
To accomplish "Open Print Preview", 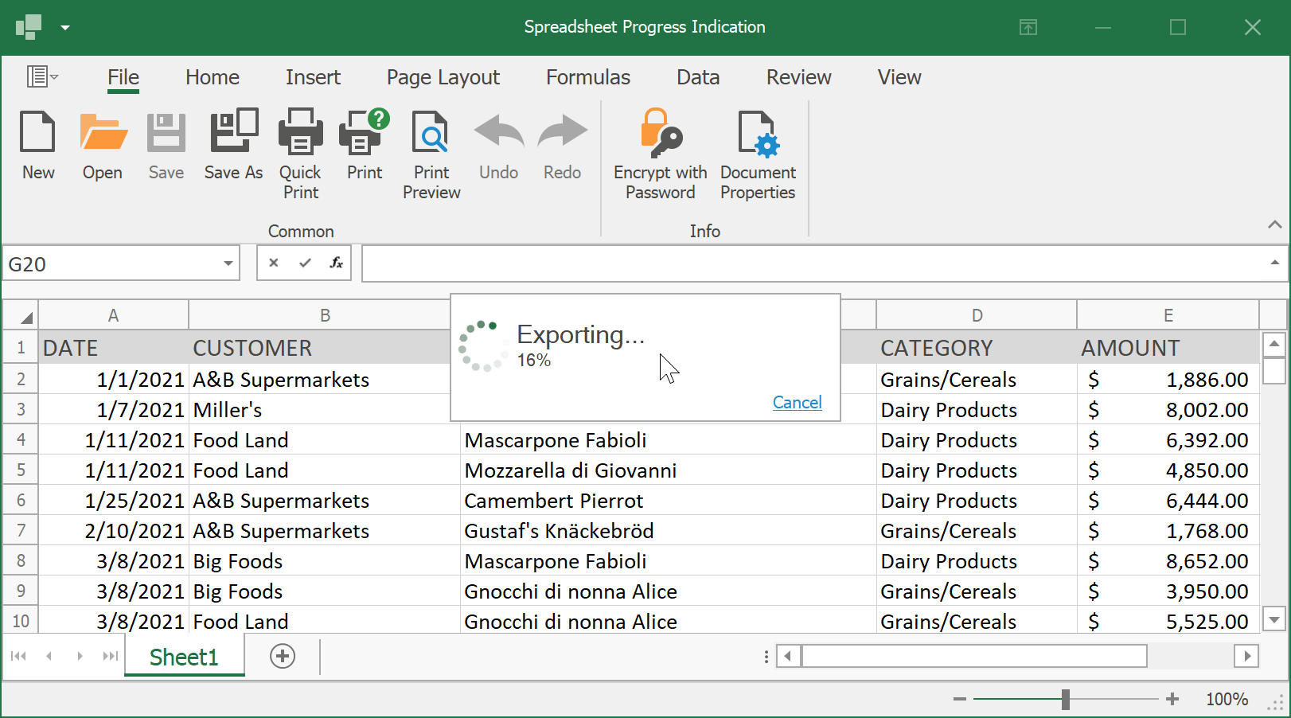I will pos(431,132).
